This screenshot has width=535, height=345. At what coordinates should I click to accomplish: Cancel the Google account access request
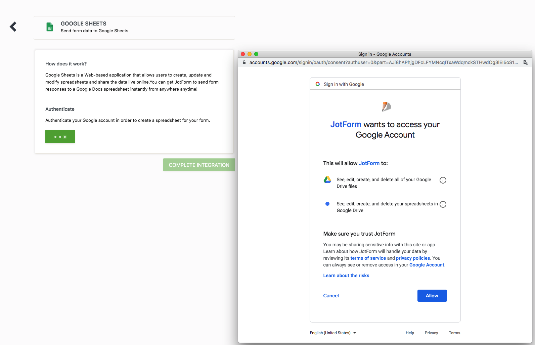click(331, 296)
